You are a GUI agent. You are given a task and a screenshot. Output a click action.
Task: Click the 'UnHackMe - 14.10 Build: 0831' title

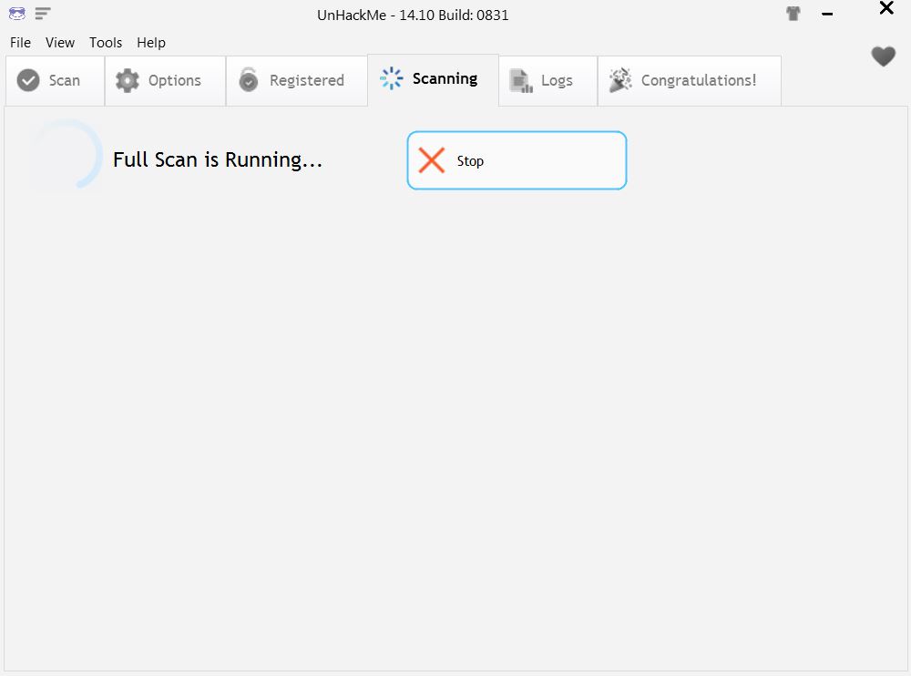point(413,15)
